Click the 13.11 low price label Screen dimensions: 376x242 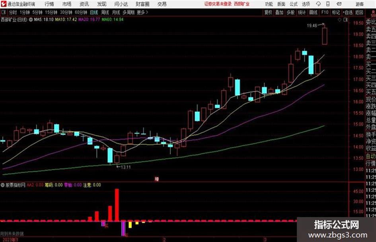tap(126, 167)
